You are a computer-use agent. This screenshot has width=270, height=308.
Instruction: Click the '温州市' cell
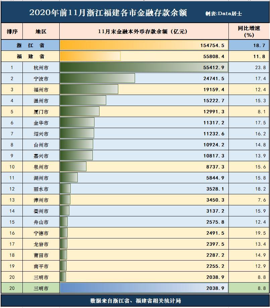pyautogui.click(x=41, y=101)
